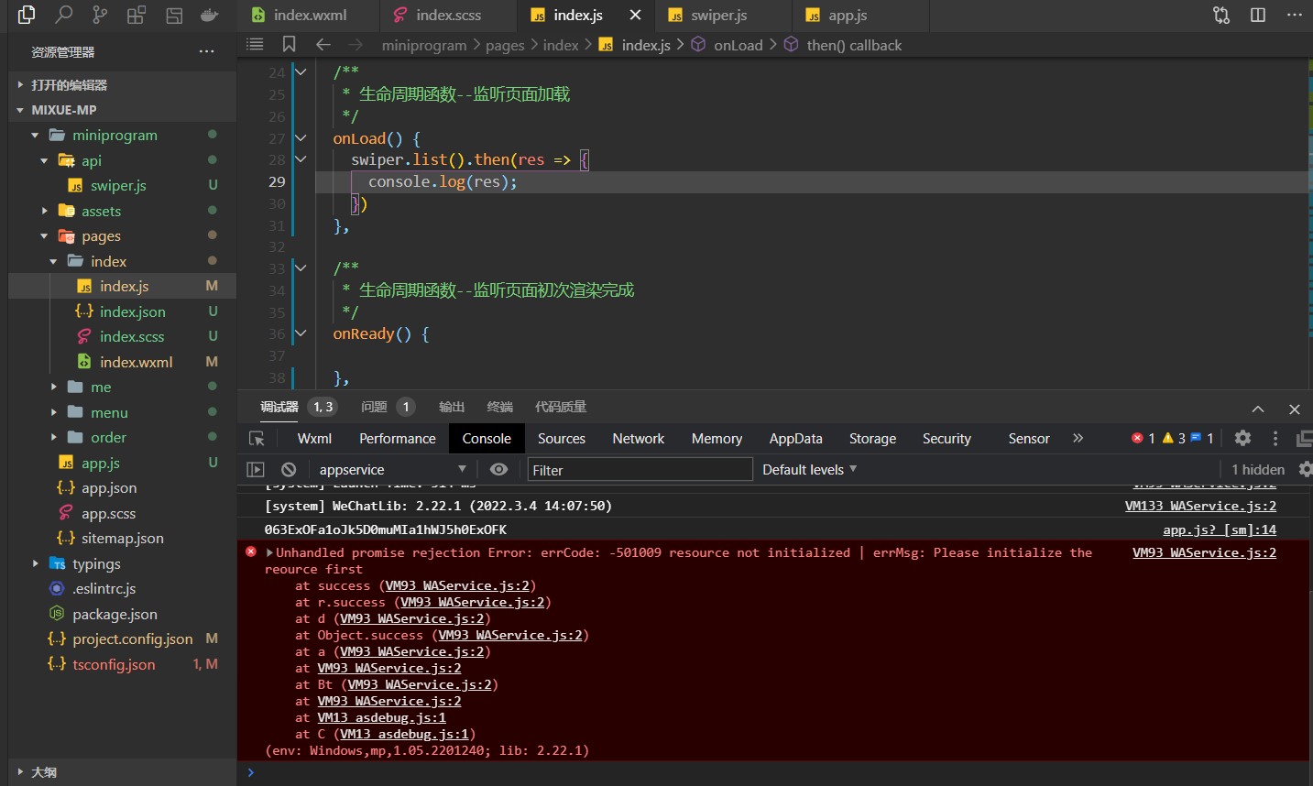Open DevTools settings gear icon
Screen dimensions: 1313x786
point(1242,438)
